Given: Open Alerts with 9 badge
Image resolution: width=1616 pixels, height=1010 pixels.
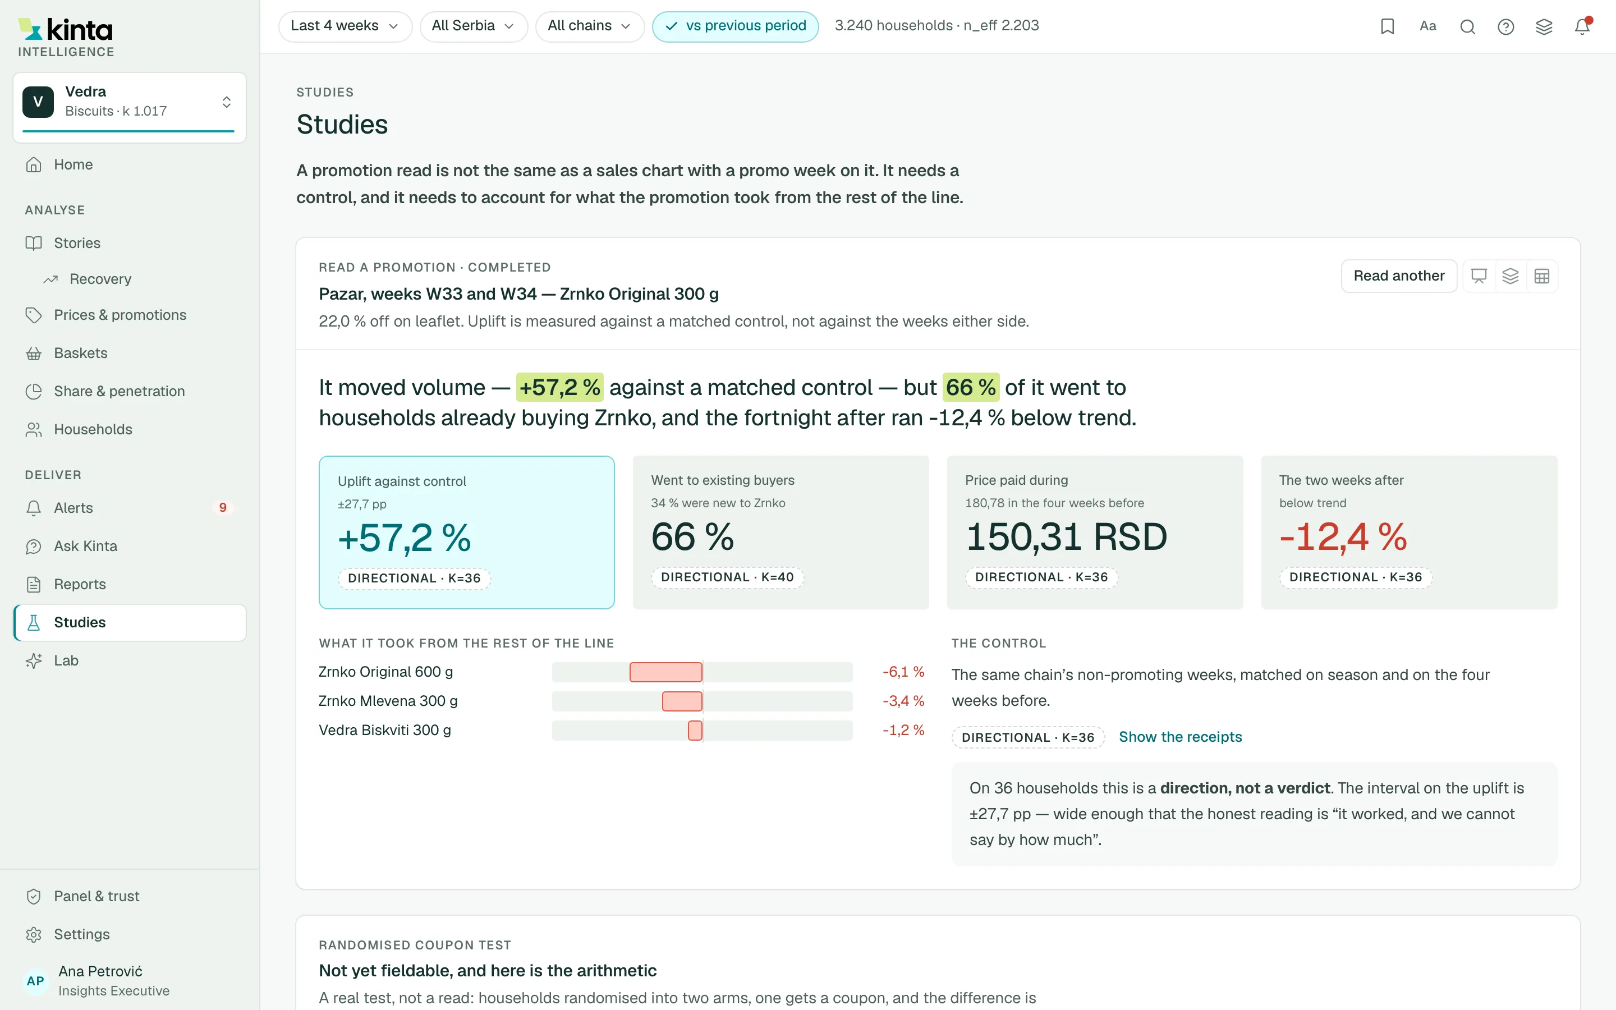Looking at the screenshot, I should 130,508.
